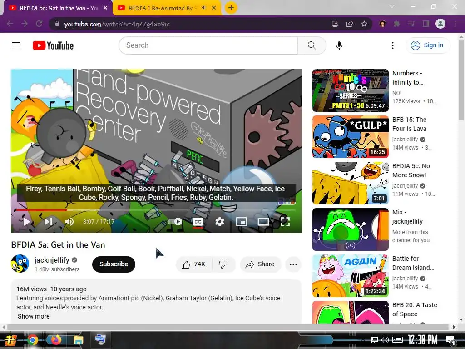Open the Extensions puzzle icon
The image size is (465, 349).
pos(396,24)
